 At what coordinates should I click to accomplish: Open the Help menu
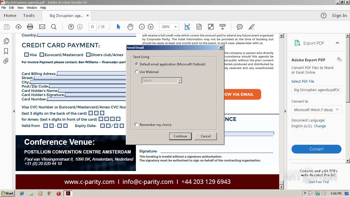(43, 8)
